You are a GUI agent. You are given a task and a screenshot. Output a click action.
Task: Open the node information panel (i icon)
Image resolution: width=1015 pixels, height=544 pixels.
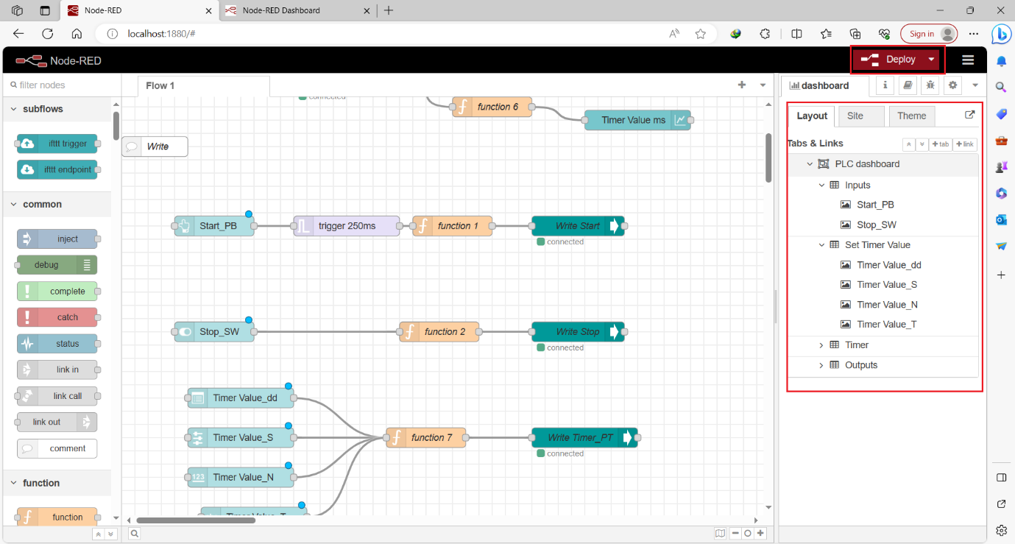884,85
